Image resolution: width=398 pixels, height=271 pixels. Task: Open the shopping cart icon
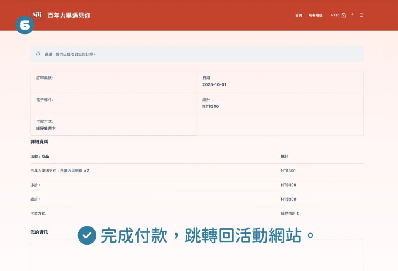pyautogui.click(x=344, y=15)
